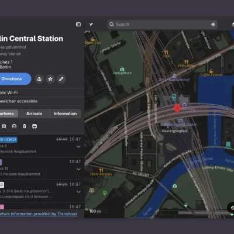Open the Transitous departure information link
The image size is (234, 234).
[39, 214]
